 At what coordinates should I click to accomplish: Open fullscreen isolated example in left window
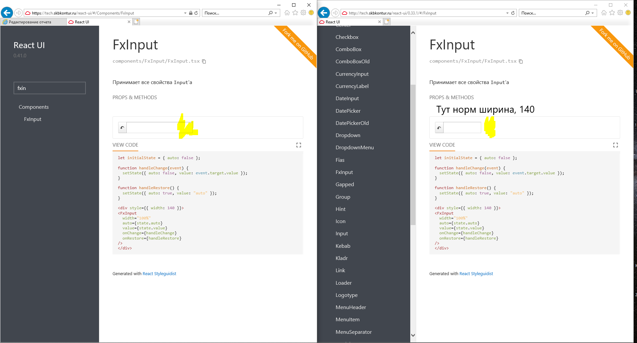tap(299, 145)
